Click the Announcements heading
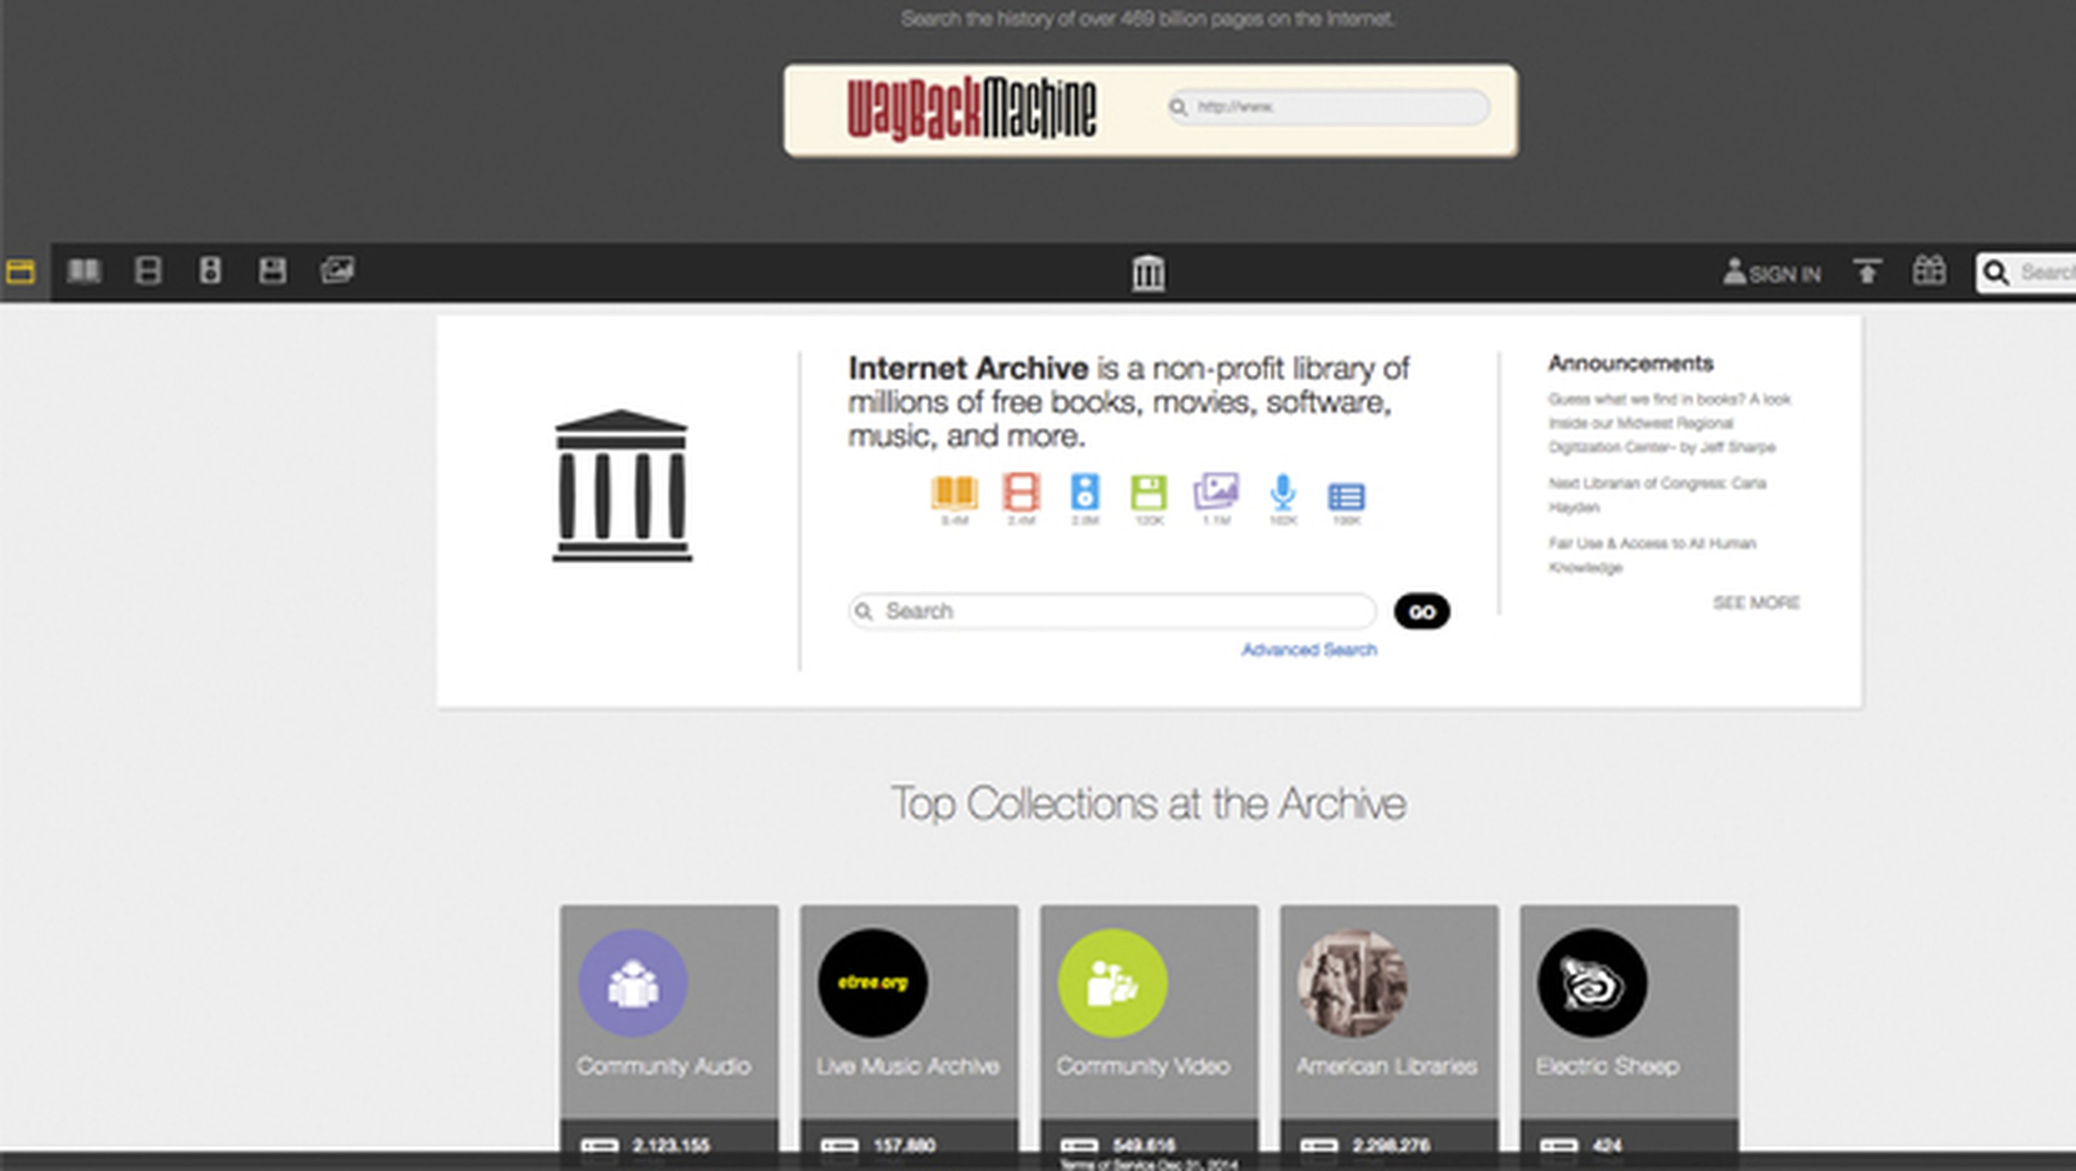Viewport: 2076px width, 1171px height. [1631, 363]
